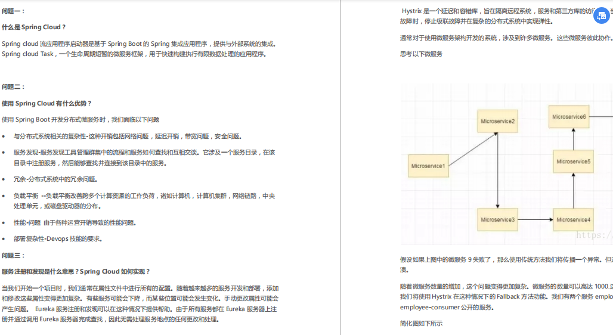Image resolution: width=613 pixels, height=335 pixels.
Task: Click heading '使用 Spring Cloud 有什么优势？'
Action: click(x=47, y=103)
